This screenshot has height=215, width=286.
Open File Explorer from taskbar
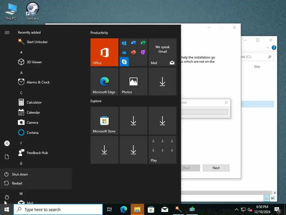137,209
